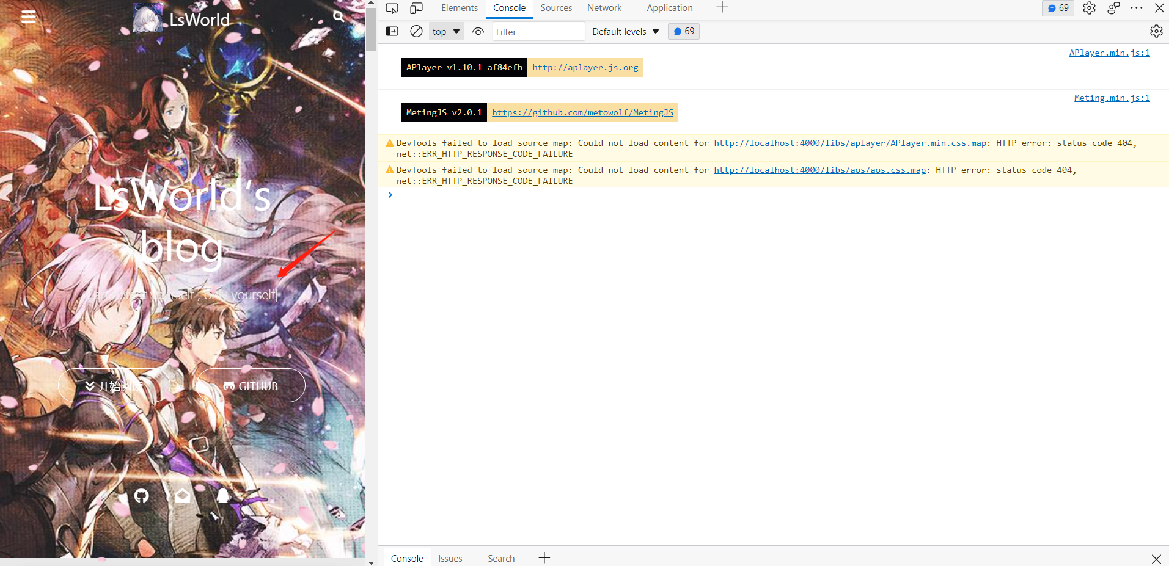Click the 开始阅读 start reading button
1169x566 pixels.
point(114,386)
